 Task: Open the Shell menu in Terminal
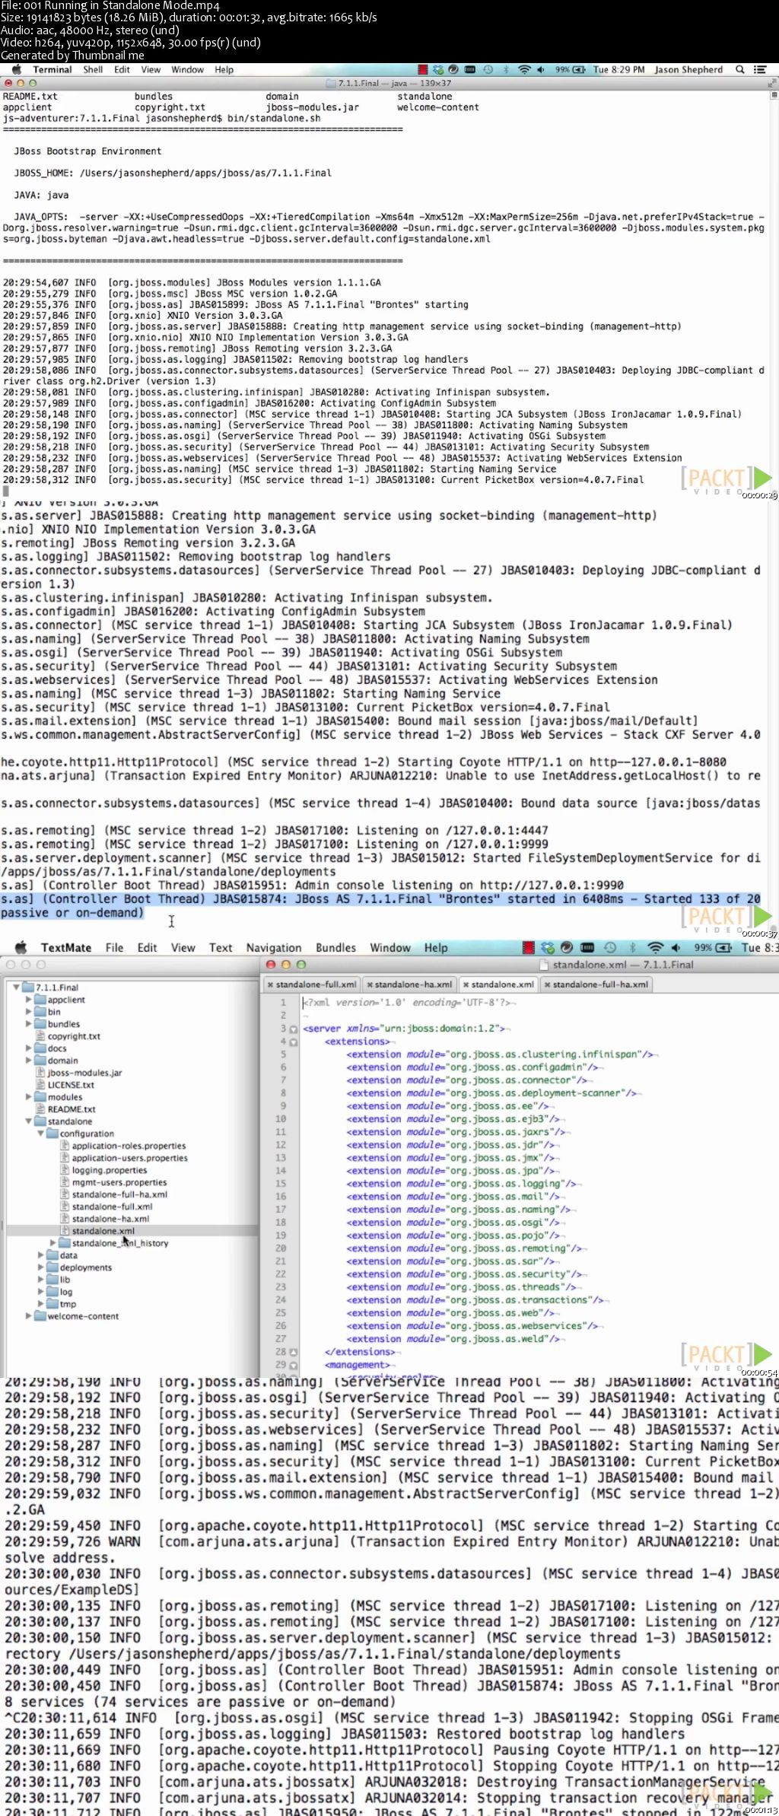click(x=93, y=69)
